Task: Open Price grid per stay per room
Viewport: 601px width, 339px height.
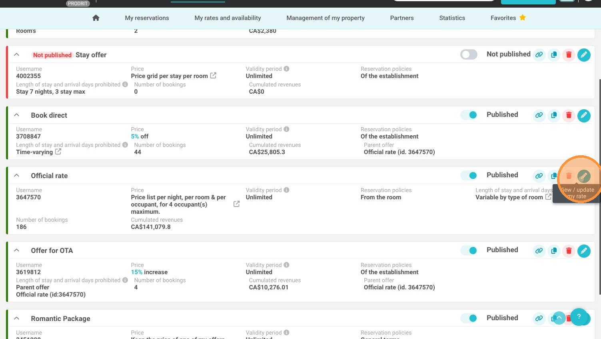Action: [169, 76]
